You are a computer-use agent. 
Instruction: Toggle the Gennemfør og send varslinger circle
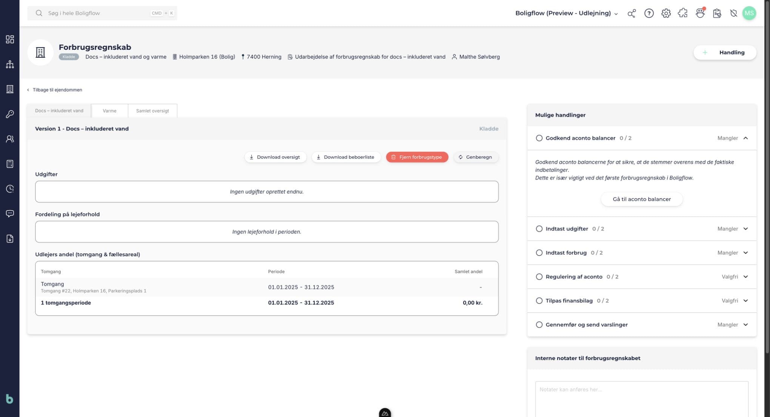pyautogui.click(x=539, y=325)
